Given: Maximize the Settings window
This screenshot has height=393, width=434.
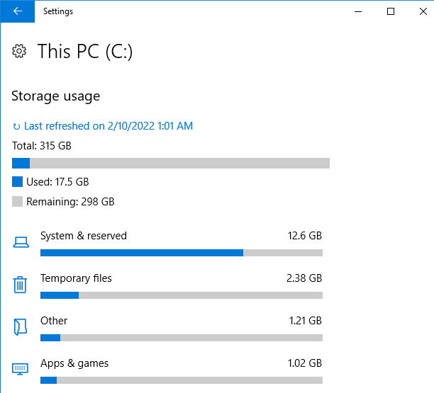Looking at the screenshot, I should pyautogui.click(x=391, y=11).
